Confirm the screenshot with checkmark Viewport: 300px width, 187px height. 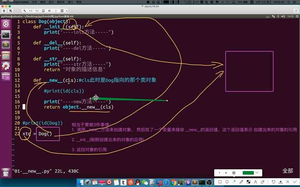(x=295, y=182)
